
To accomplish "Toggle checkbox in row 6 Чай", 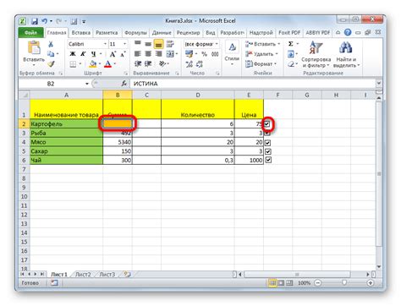I will click(268, 160).
